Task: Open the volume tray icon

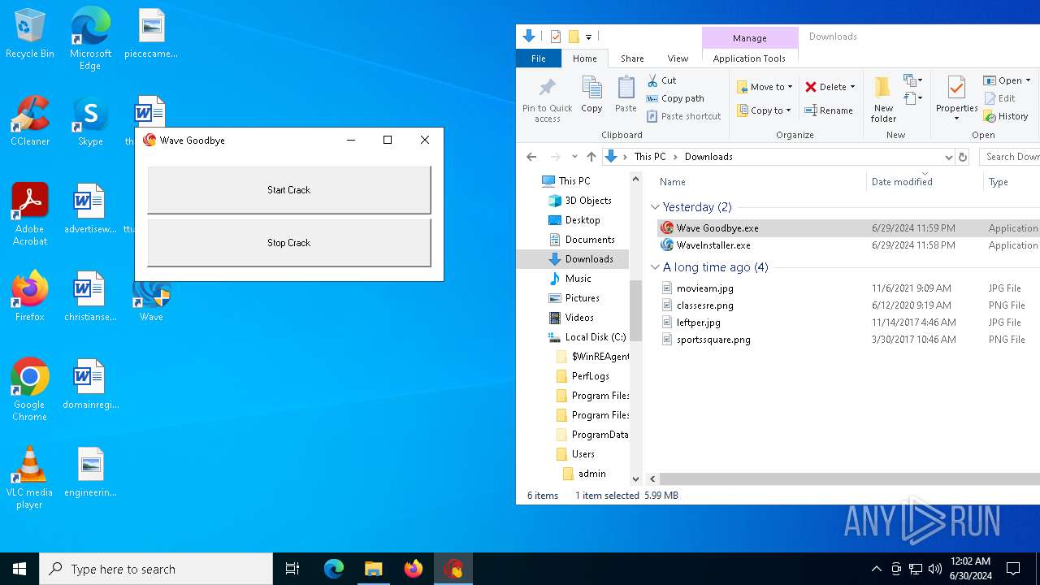Action: tap(934, 569)
